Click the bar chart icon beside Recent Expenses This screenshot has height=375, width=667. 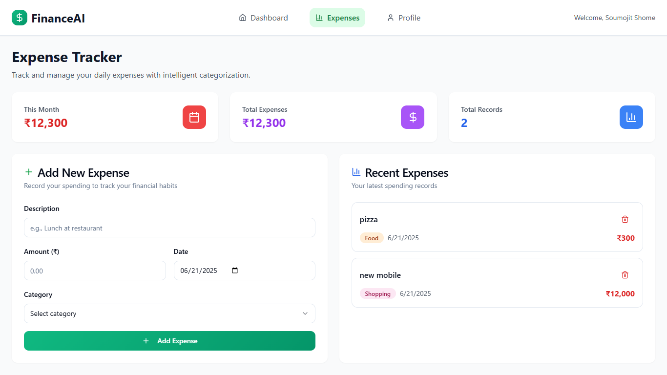click(356, 172)
